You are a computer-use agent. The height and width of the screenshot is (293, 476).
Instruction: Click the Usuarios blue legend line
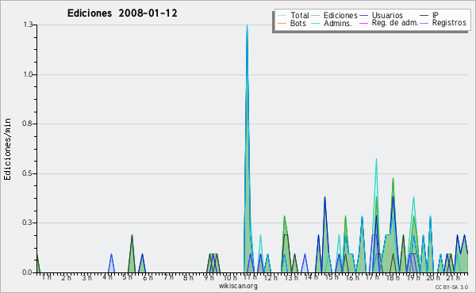363,16
